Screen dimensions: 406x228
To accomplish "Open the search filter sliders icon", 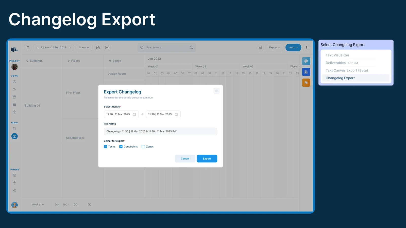I will tap(192, 47).
